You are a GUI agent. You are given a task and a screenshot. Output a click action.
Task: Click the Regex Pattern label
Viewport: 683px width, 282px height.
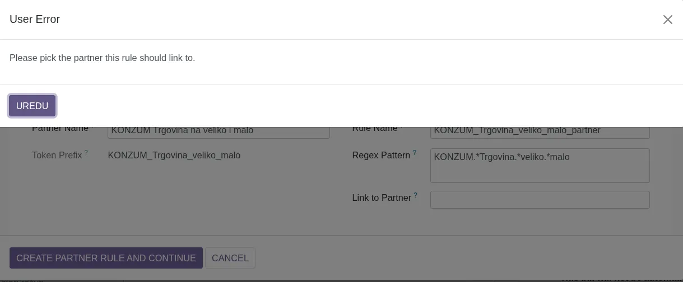pos(381,155)
